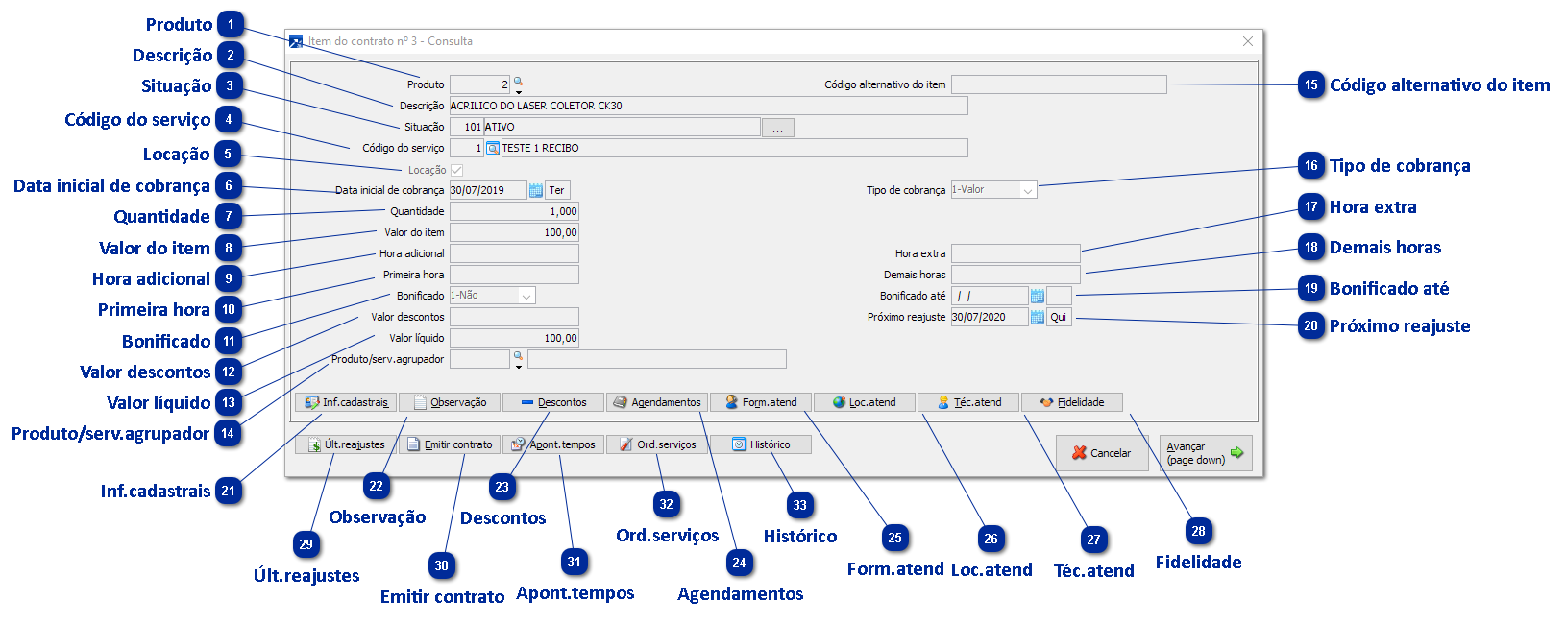Click the Hora adicional input field
This screenshot has width=1566, height=624.
514,253
